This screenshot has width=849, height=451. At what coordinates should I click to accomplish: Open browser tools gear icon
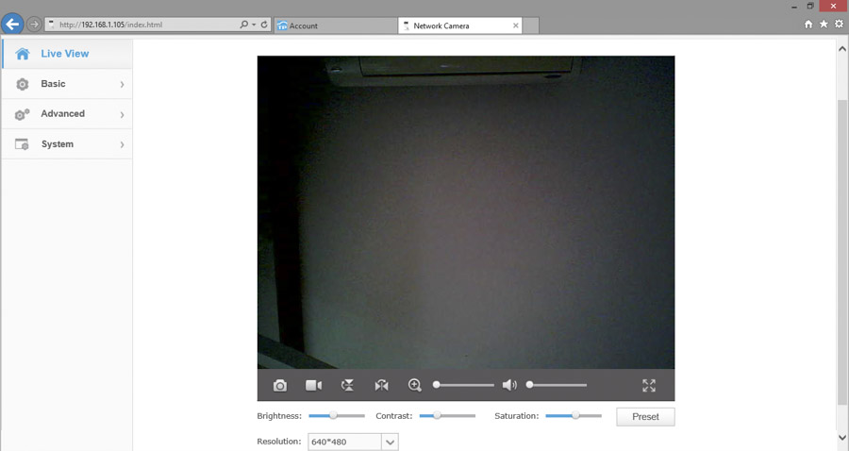[x=839, y=24]
